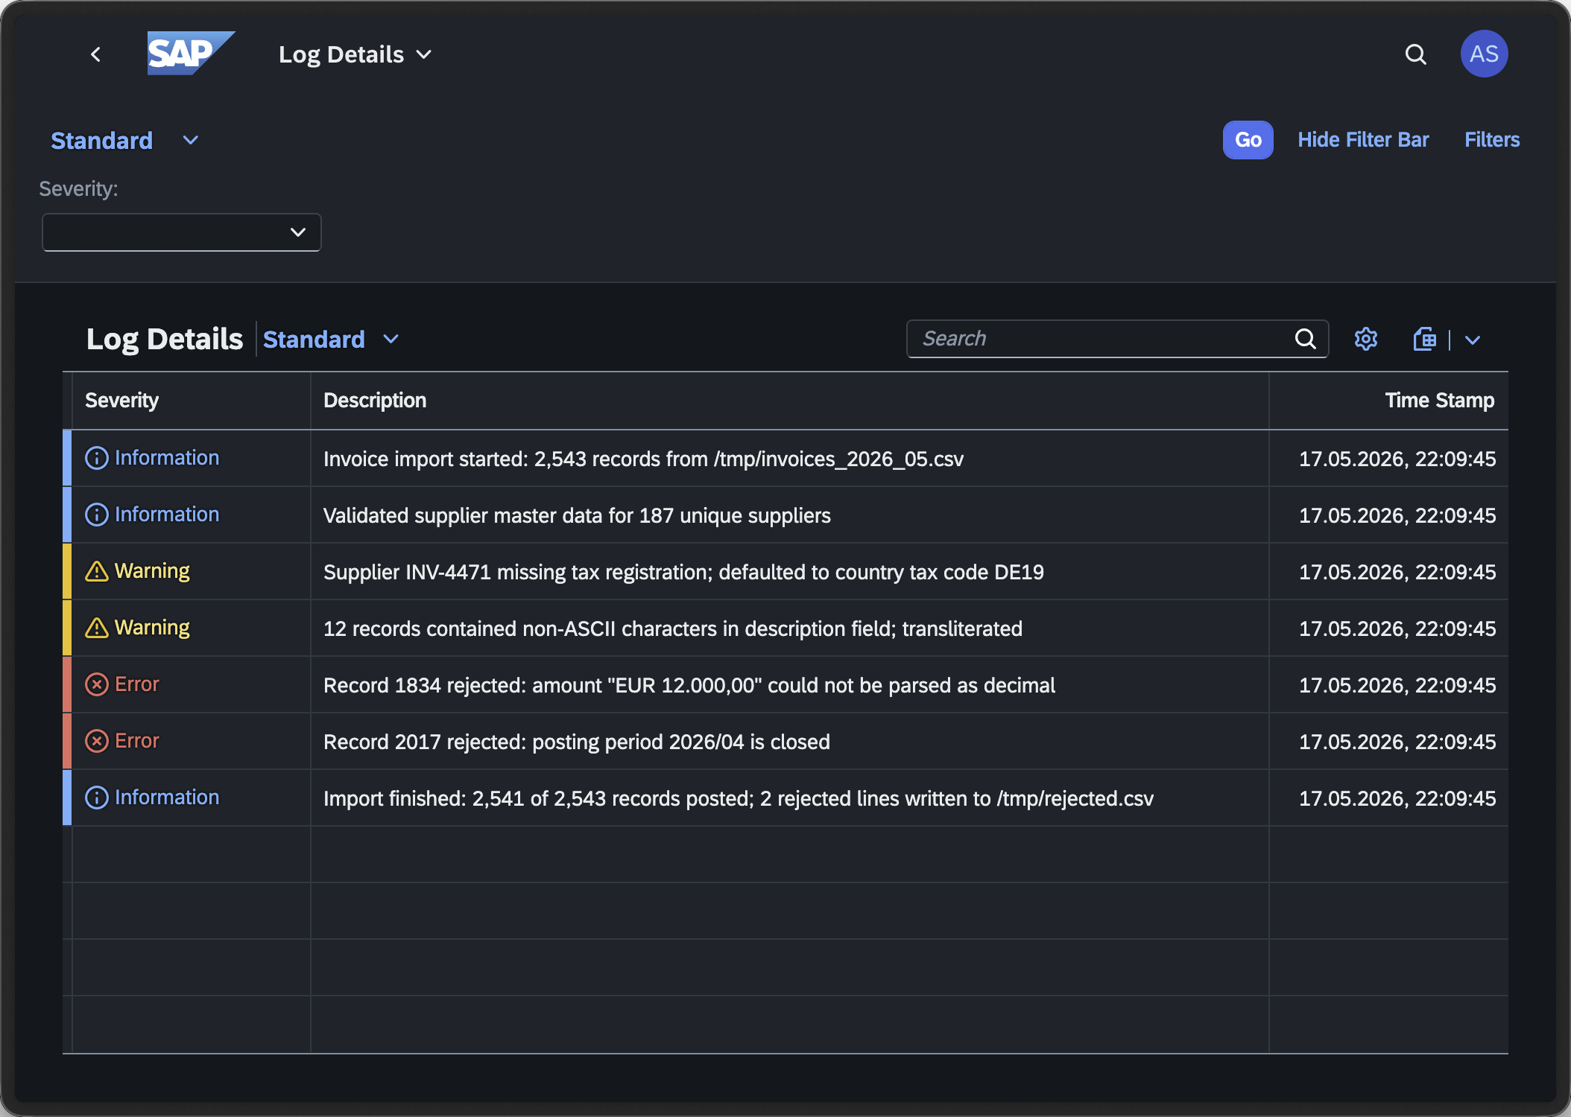
Task: Click the error icon in the Record 2017 row
Action: [x=97, y=741]
